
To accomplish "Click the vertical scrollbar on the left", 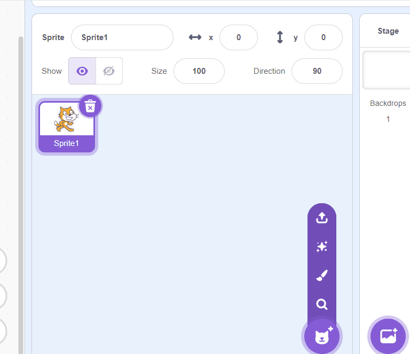I will click(x=21, y=195).
